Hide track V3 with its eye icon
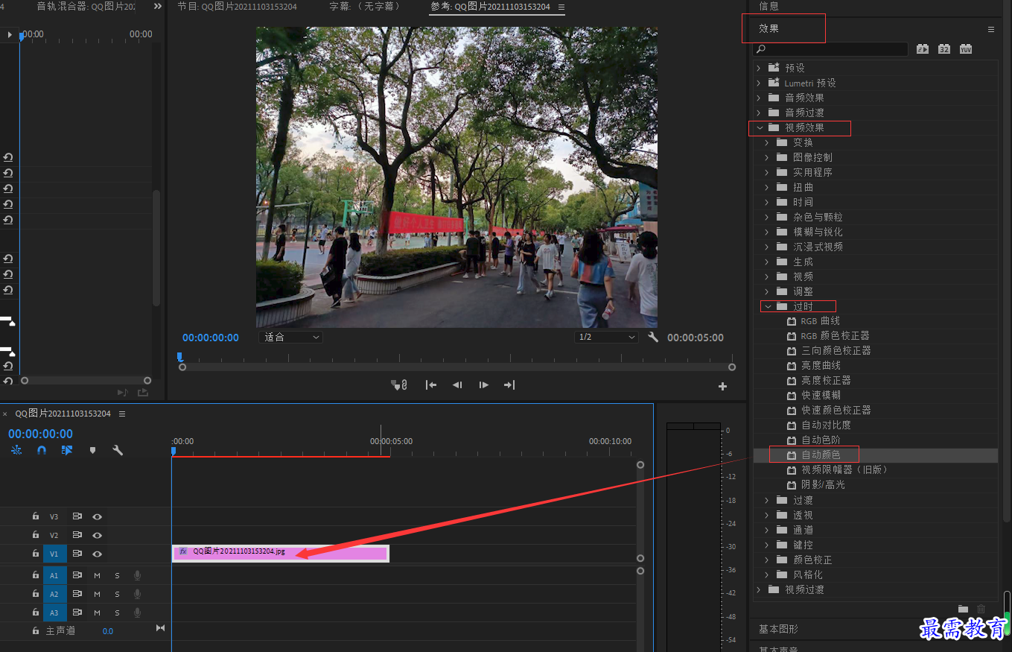Viewport: 1012px width, 652px height. click(x=97, y=516)
